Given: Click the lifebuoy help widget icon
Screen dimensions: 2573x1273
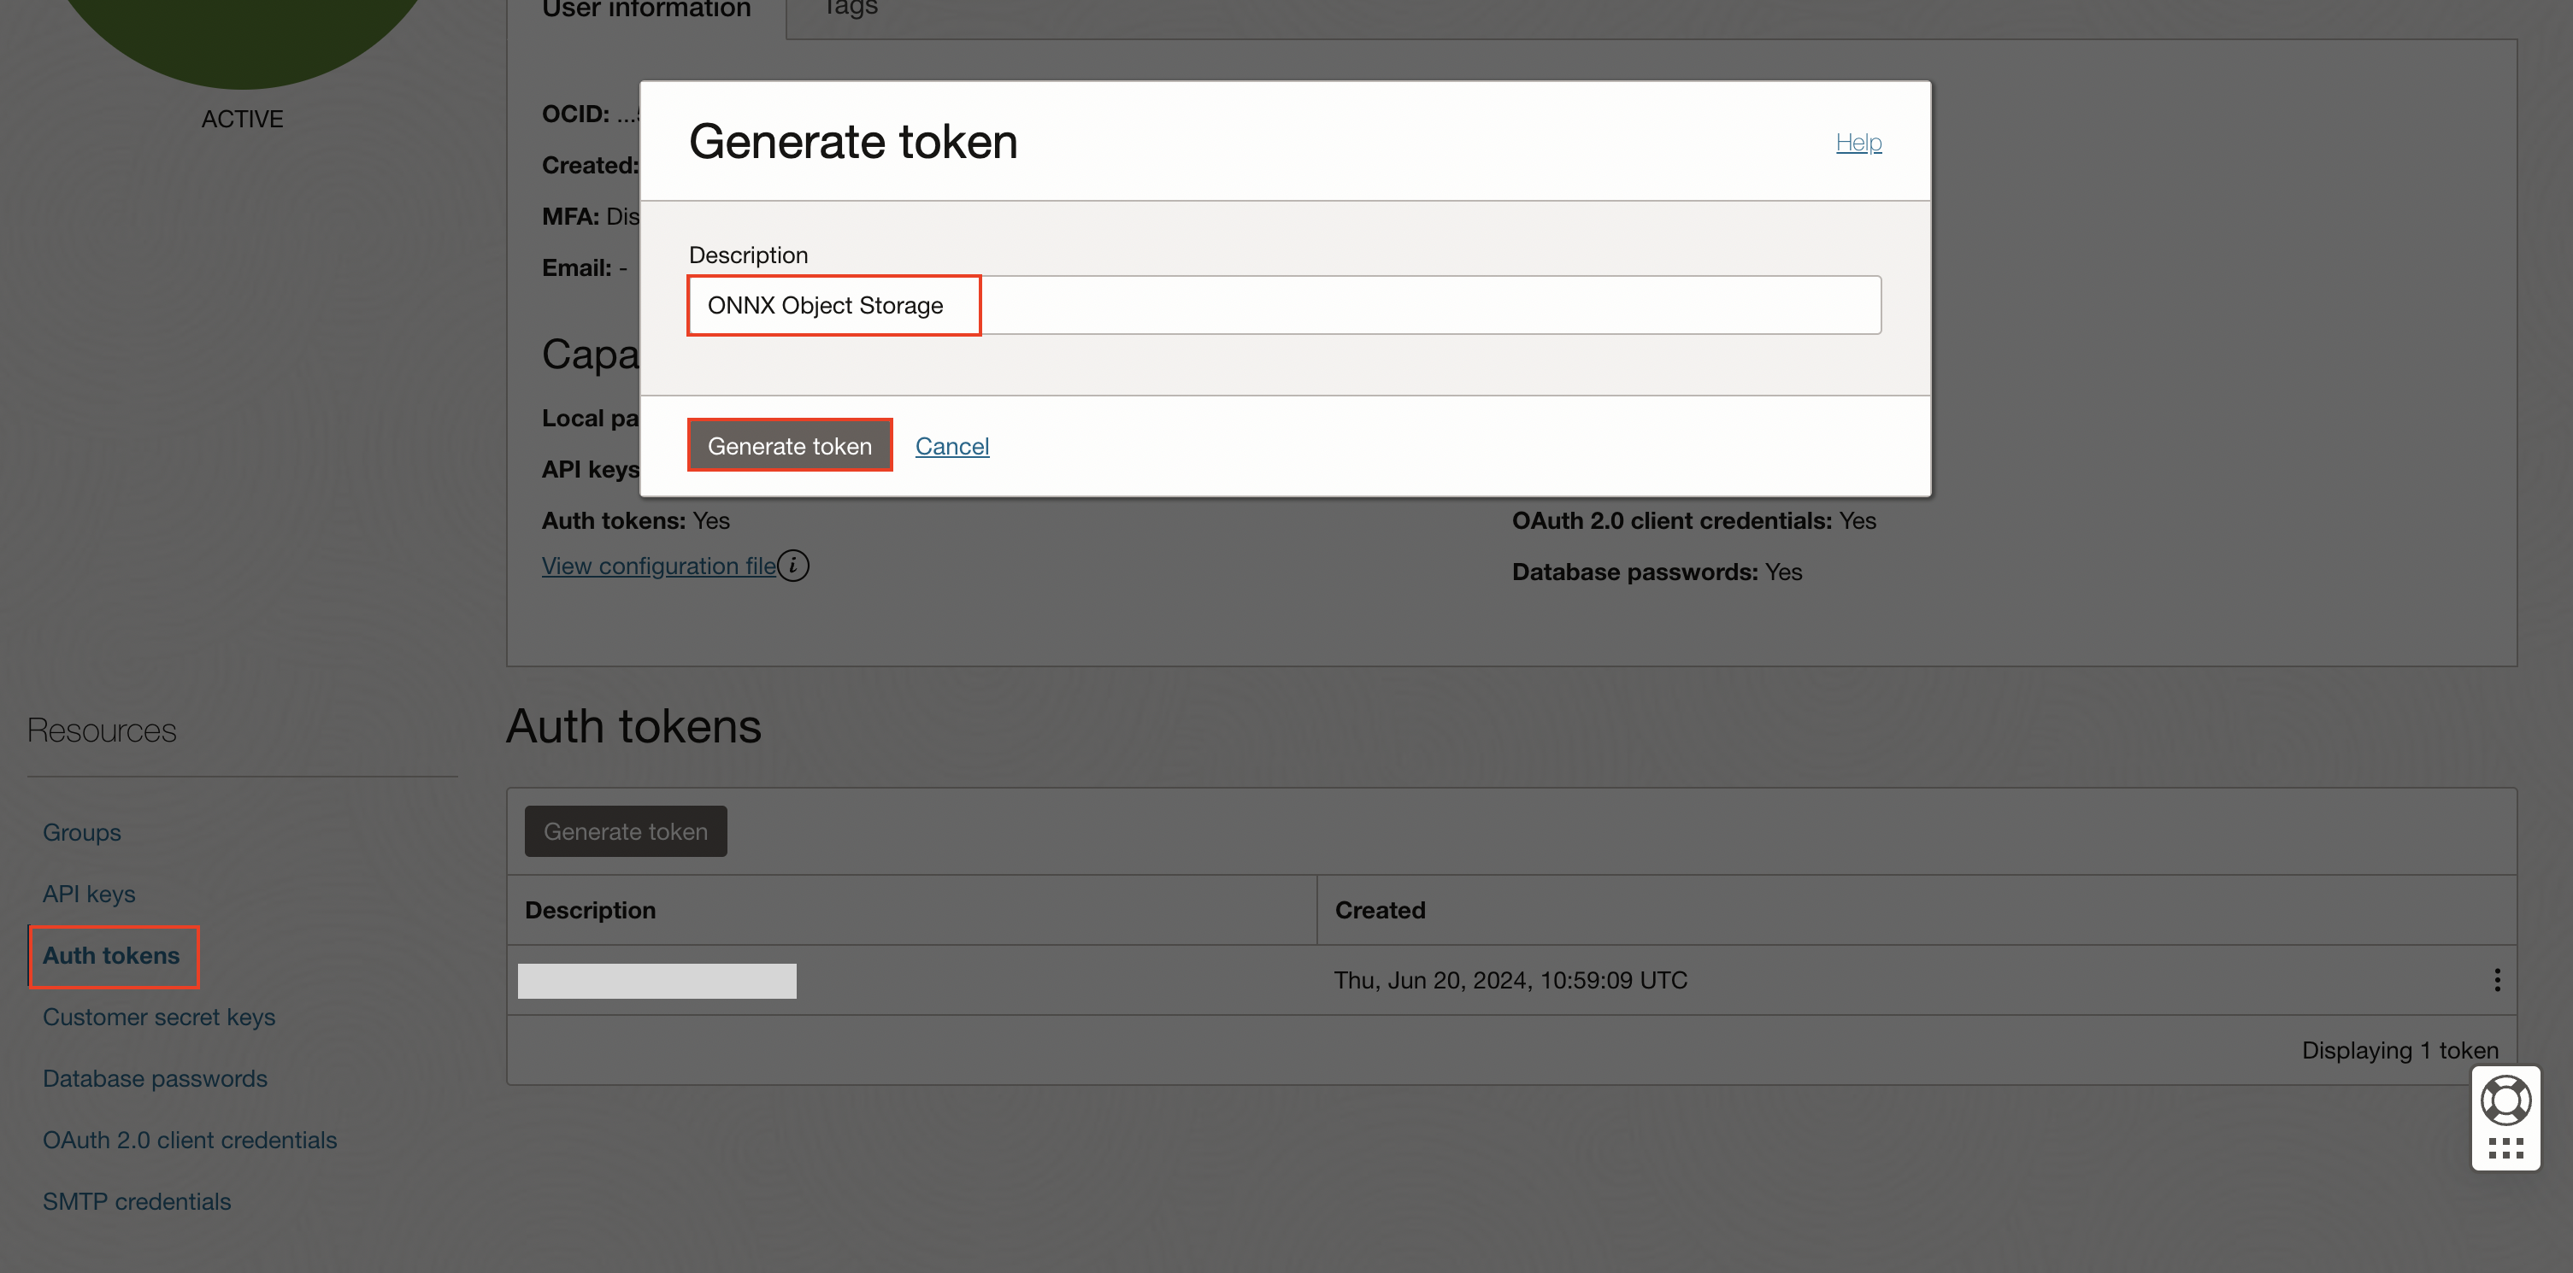Looking at the screenshot, I should point(2505,1100).
